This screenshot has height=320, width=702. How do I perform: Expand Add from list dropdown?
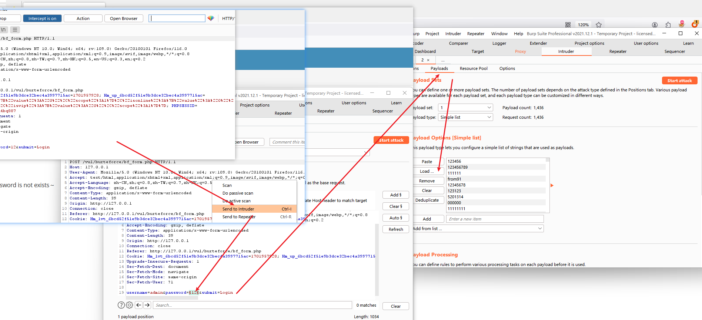point(478,229)
